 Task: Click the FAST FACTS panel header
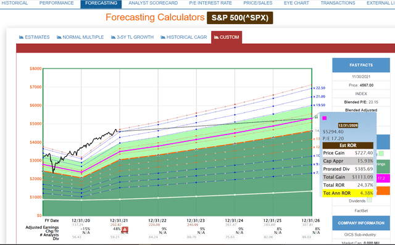pyautogui.click(x=361, y=65)
